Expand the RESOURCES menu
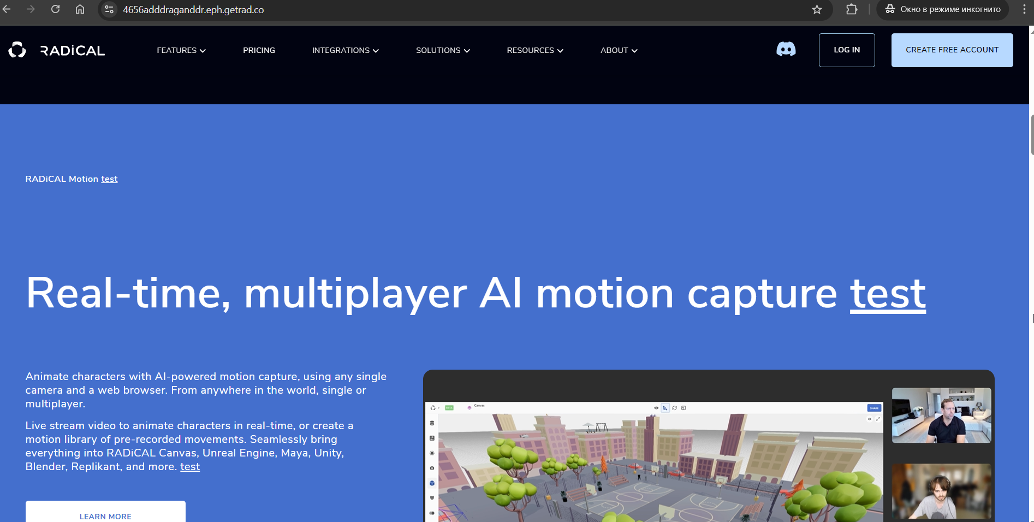 click(535, 50)
